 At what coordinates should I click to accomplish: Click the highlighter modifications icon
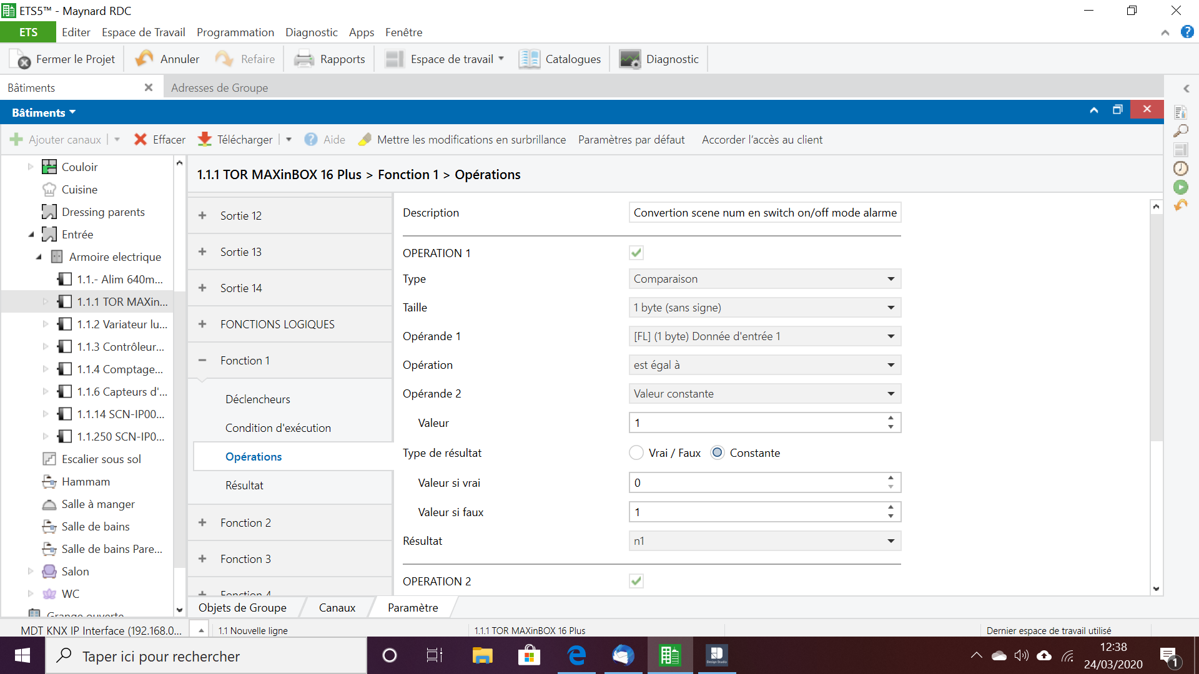[365, 140]
